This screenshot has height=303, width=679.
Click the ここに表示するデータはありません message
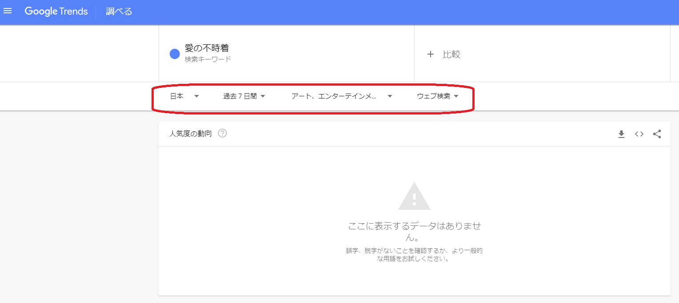415,232
